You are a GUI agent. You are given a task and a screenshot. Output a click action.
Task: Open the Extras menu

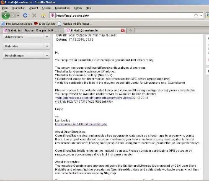click(78, 8)
